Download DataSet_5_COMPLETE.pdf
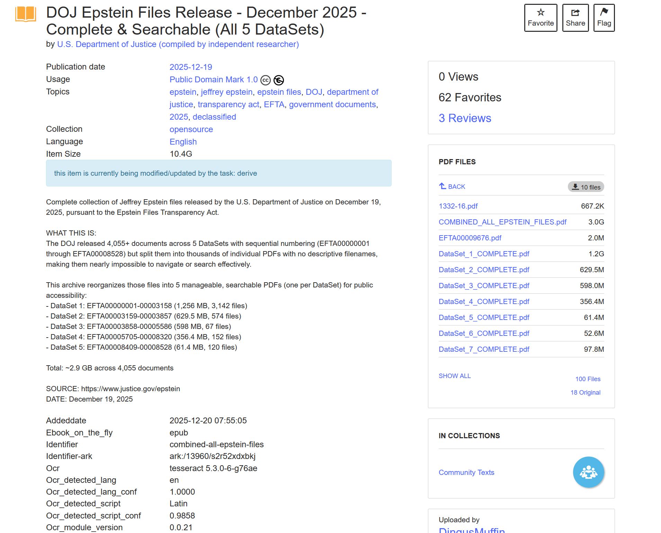 [x=484, y=318]
